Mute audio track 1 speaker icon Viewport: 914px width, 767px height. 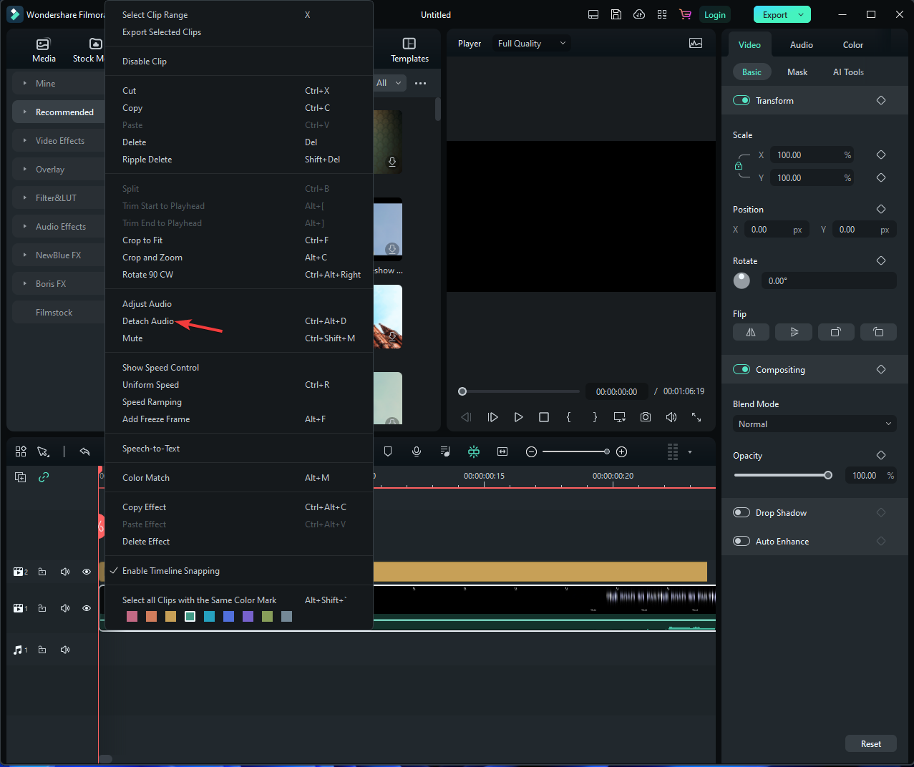(x=65, y=650)
